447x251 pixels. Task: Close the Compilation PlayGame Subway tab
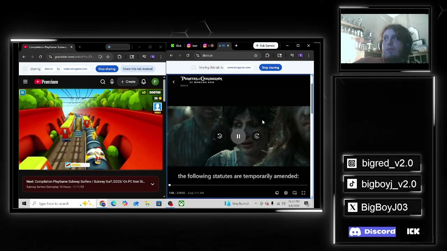(71, 47)
